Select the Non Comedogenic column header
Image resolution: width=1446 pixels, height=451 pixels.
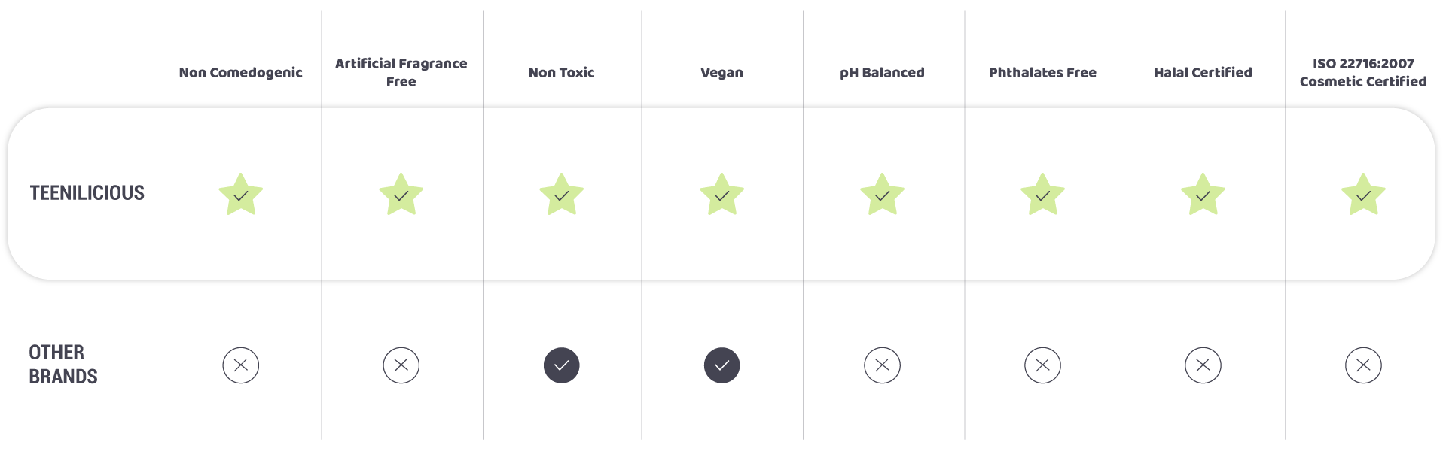pyautogui.click(x=241, y=73)
